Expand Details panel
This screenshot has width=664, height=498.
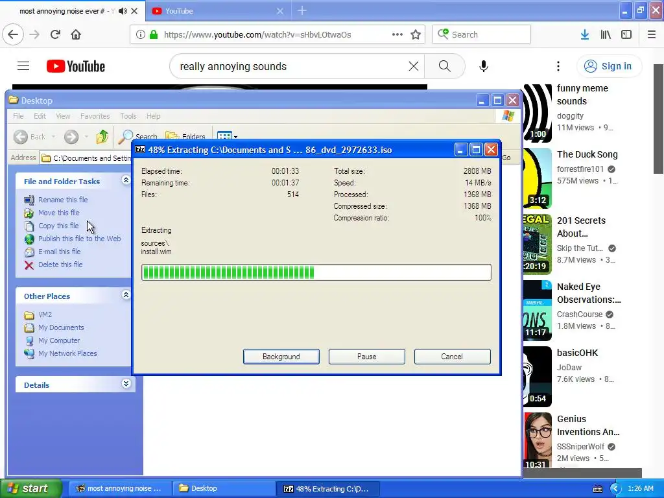126,384
